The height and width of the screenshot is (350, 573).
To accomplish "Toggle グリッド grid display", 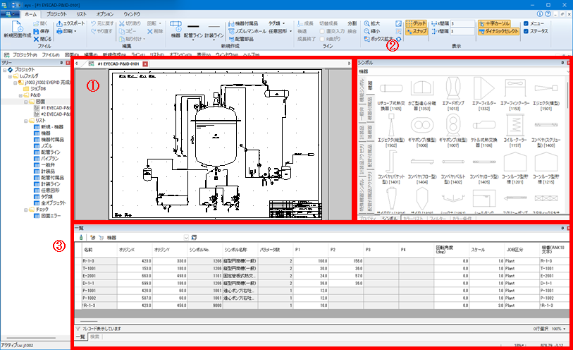I will tap(416, 23).
